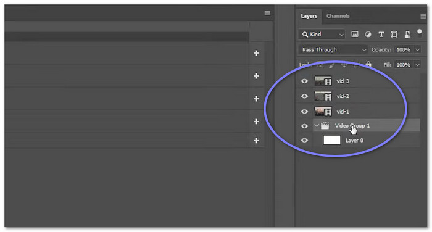Click the Opacity label
Screen dimensions: 432x232
tap(381, 49)
